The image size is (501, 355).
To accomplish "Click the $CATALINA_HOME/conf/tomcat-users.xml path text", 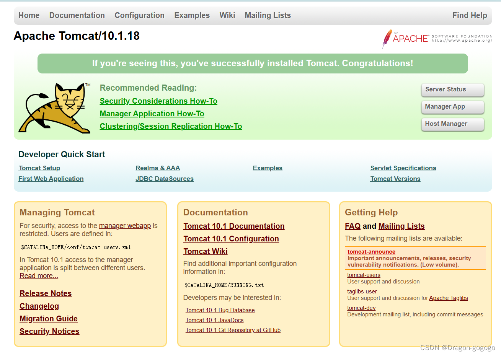I will 76,247.
